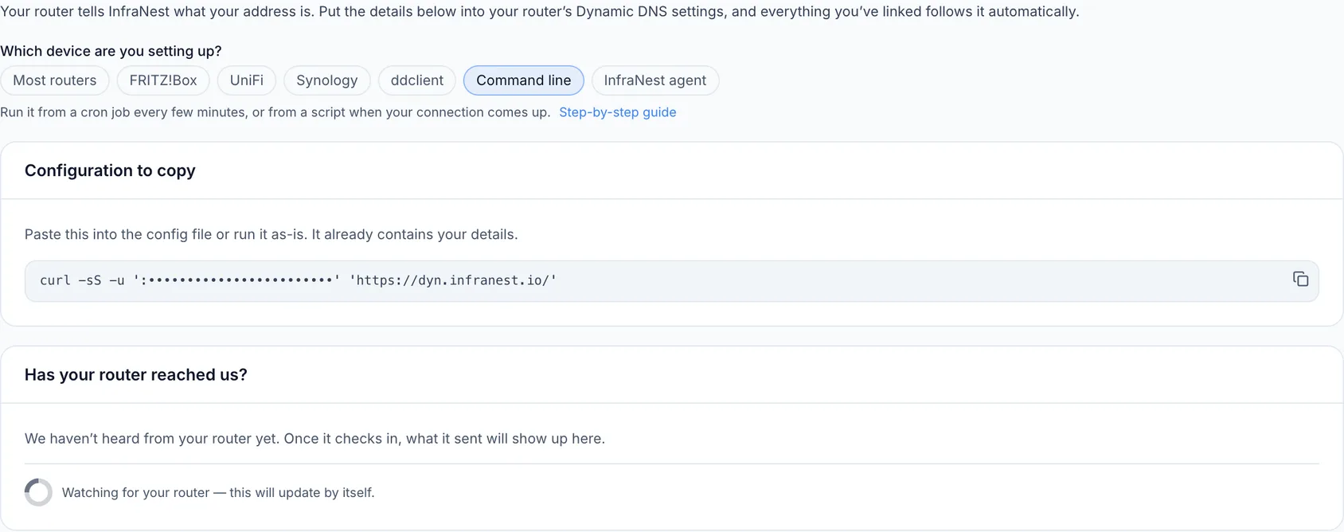Click the watching-for-router spinner
Image resolution: width=1344 pixels, height=532 pixels.
pos(38,492)
